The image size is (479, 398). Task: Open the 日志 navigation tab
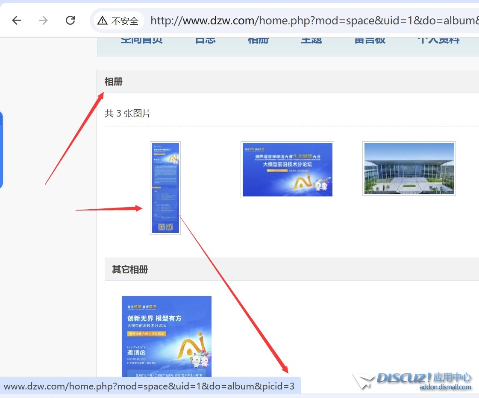tap(205, 41)
